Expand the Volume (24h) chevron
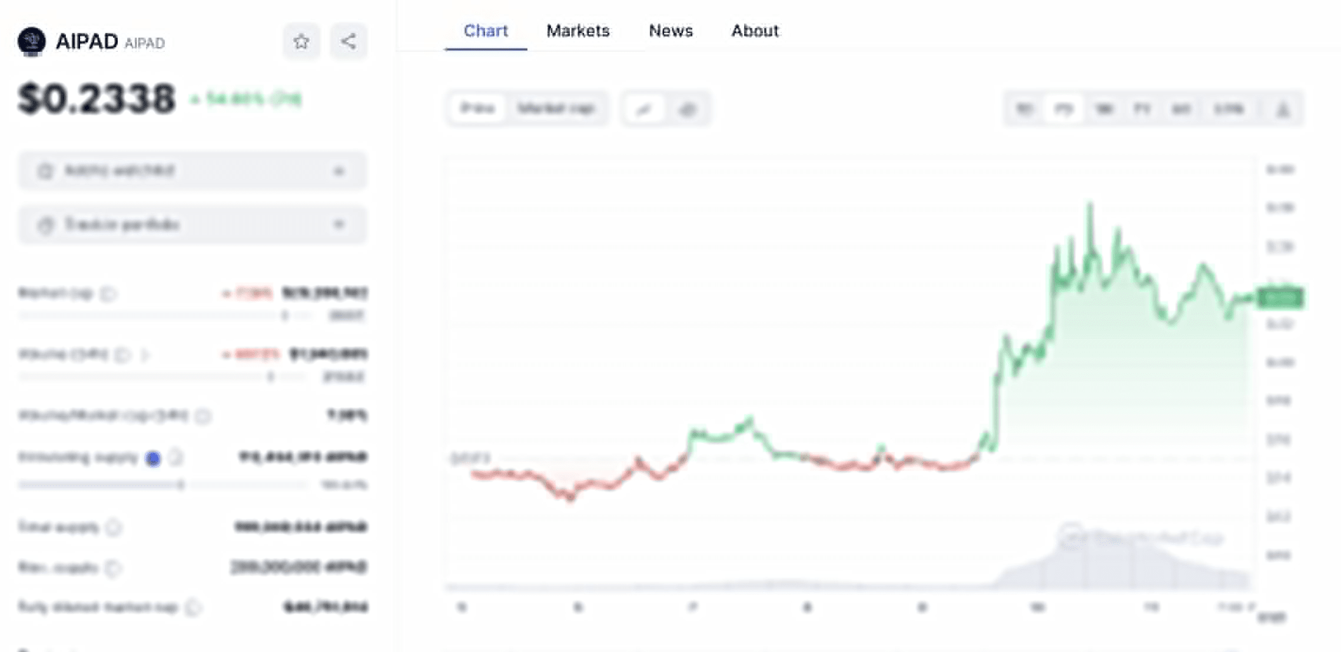This screenshot has width=1341, height=652. (145, 354)
